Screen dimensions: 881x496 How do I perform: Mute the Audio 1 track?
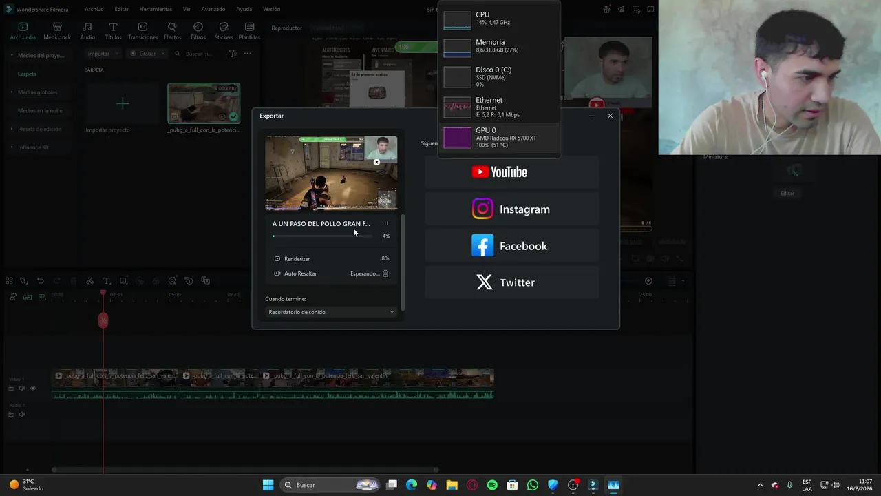tap(22, 414)
